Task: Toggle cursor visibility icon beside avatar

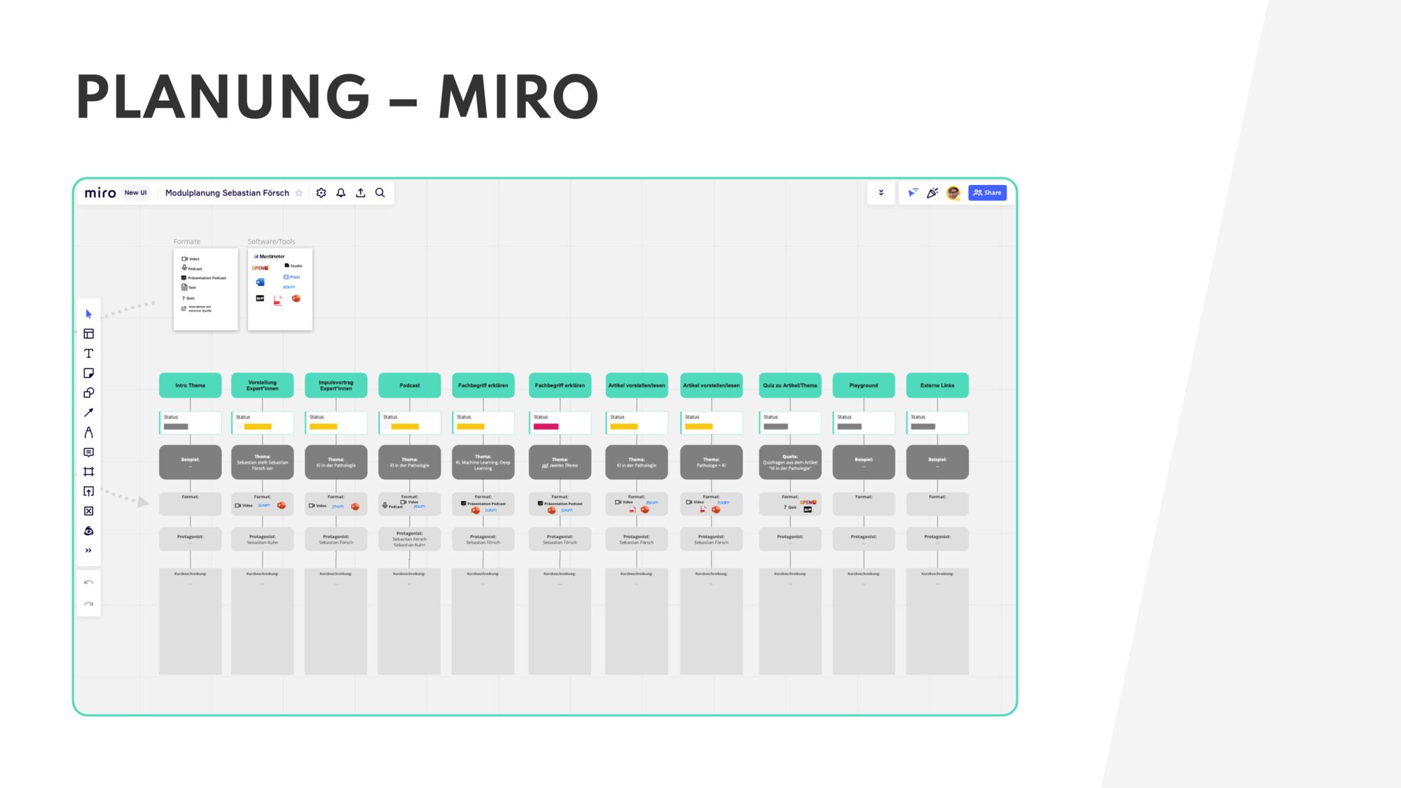Action: (913, 193)
